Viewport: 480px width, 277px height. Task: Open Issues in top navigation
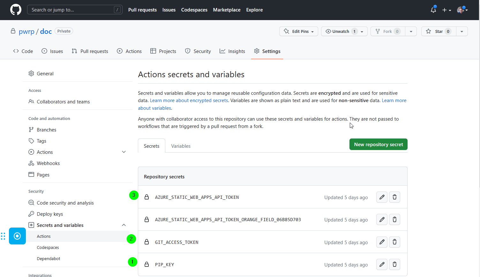[x=169, y=10]
